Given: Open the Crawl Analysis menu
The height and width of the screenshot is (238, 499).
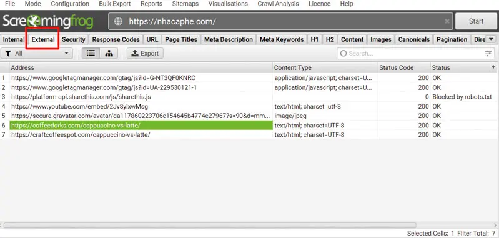Looking at the screenshot, I should pos(278,4).
